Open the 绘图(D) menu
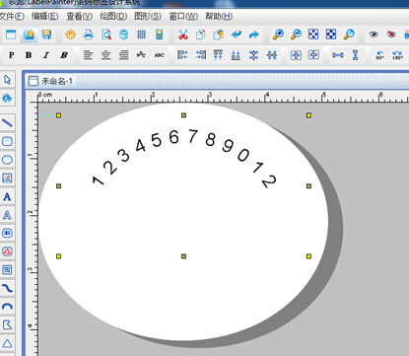Image resolution: width=409 pixels, height=356 pixels. 113,16
